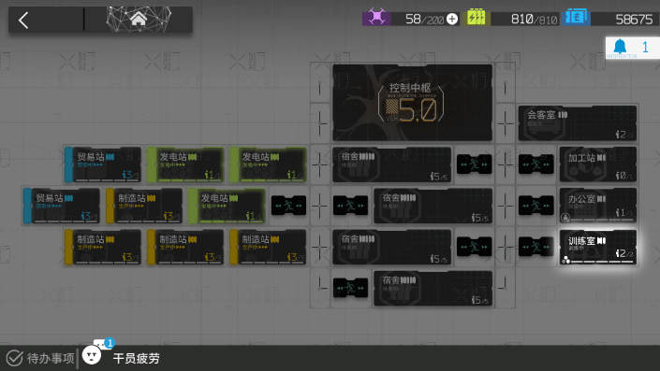This screenshot has width=660, height=371.
Task: Tap the tired operator face icon
Action: [92, 356]
